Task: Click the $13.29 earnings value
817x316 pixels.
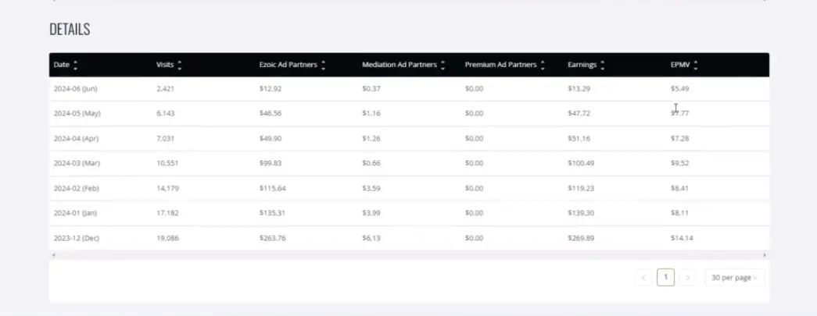Action: coord(579,89)
